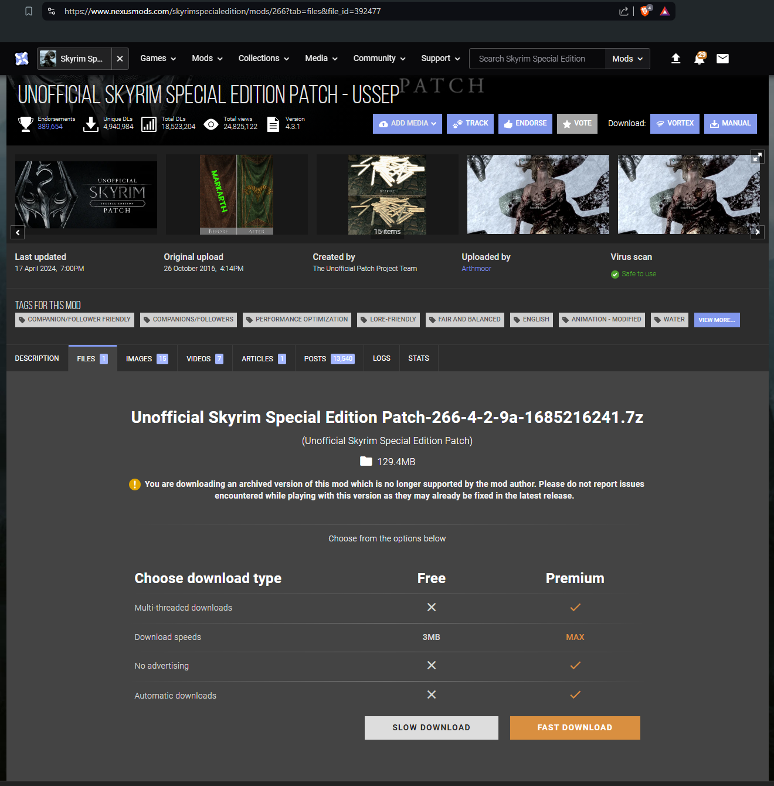
Task: Click the Version document icon
Action: point(273,124)
